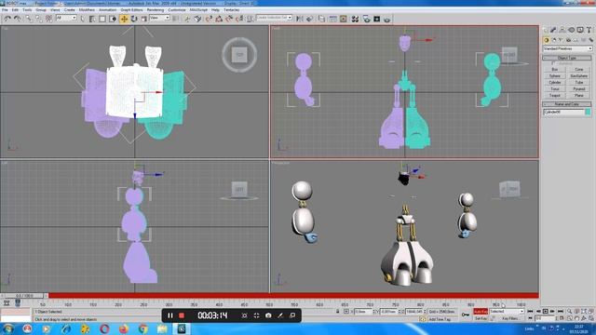Open the Material Editor icon
This screenshot has width=596, height=335.
coord(355,19)
